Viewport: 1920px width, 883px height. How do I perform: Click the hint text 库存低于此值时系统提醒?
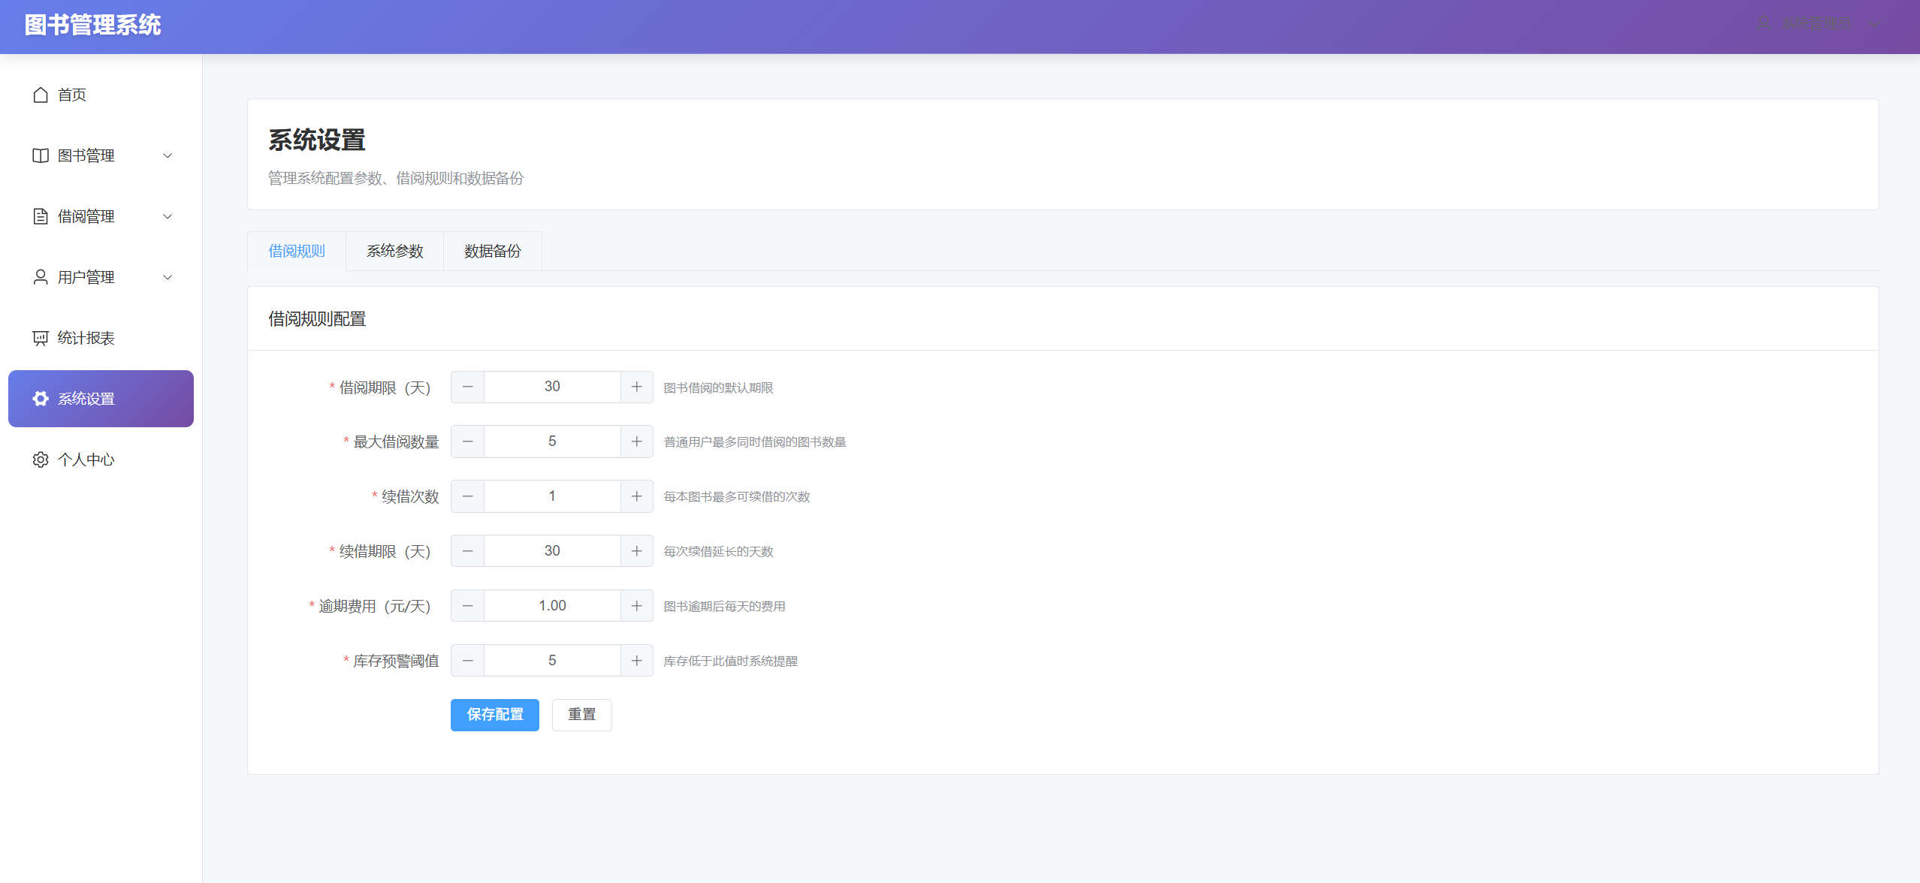(730, 661)
